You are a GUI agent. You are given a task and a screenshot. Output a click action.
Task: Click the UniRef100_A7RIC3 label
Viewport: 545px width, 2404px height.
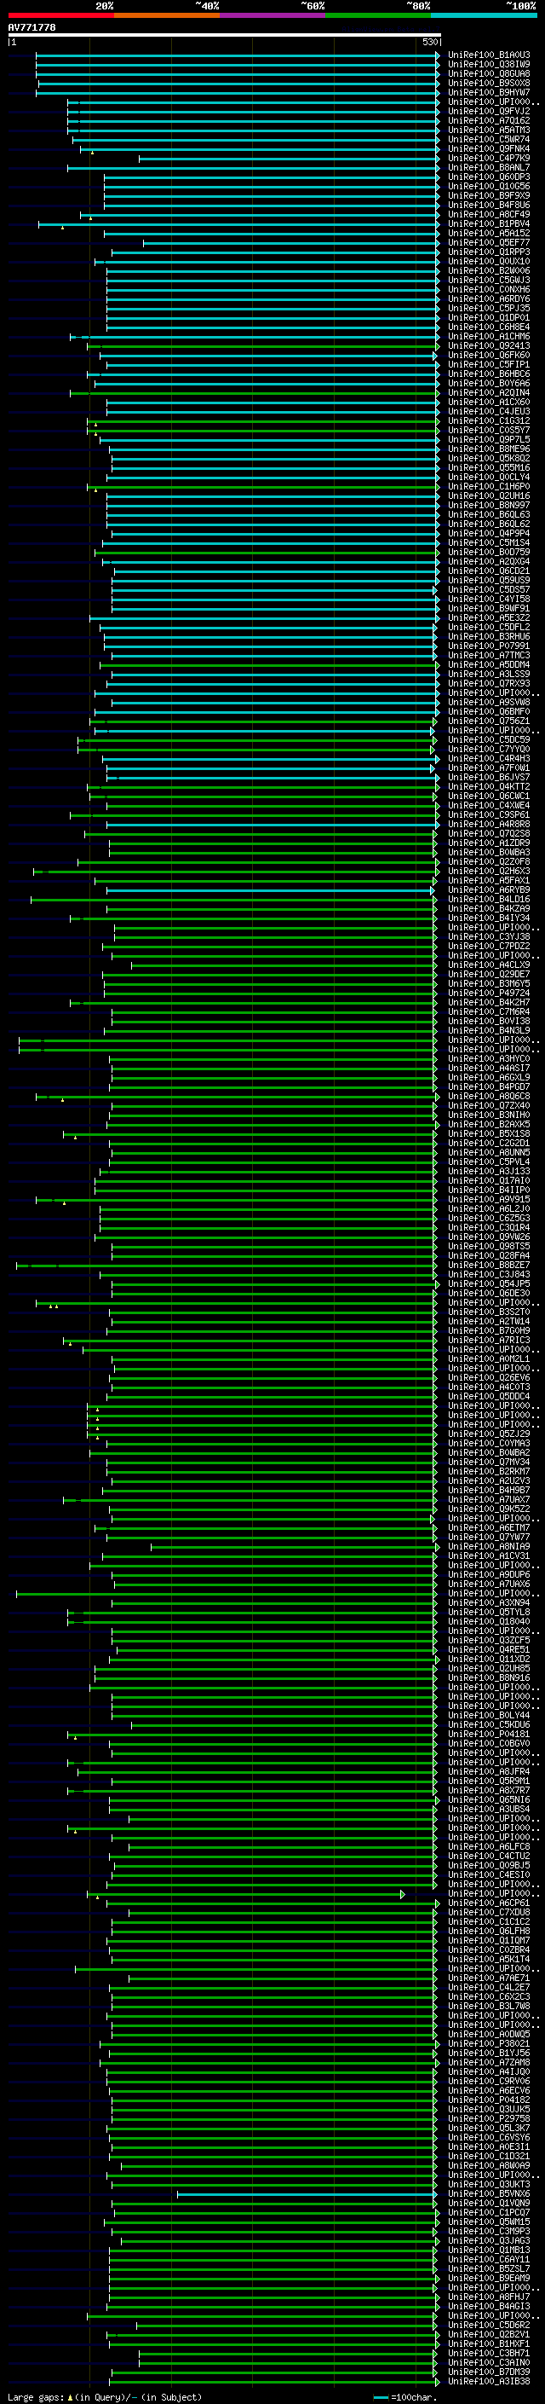click(x=489, y=1340)
